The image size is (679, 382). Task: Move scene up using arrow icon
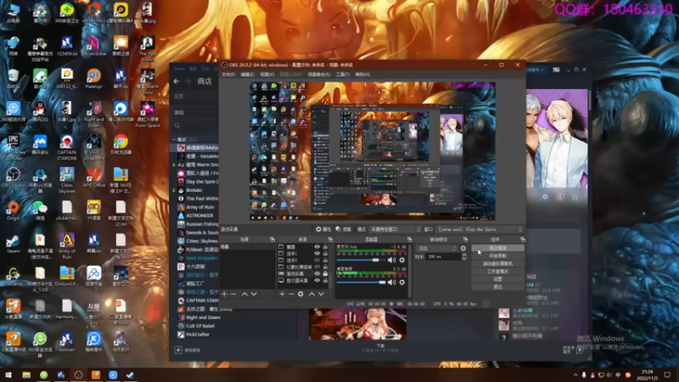point(244,294)
